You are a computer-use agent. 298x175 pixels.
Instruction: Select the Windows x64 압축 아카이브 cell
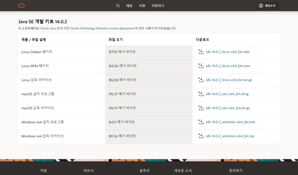coord(62,137)
